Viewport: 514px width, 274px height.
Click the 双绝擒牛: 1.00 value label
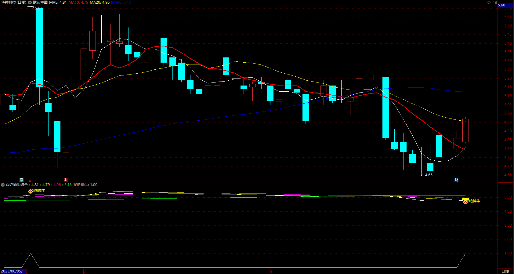(85, 185)
